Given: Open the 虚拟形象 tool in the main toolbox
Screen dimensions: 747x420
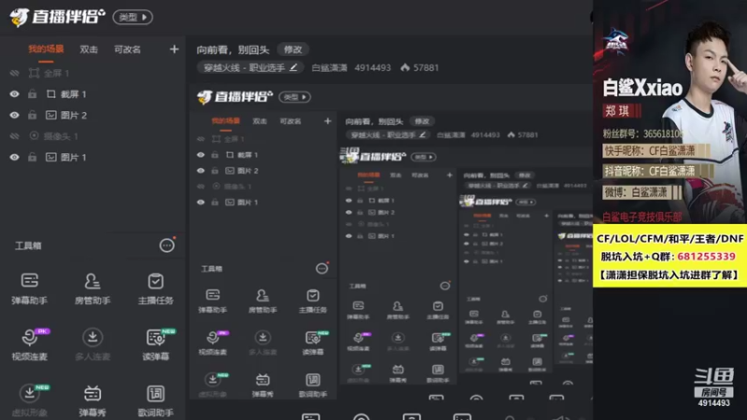Looking at the screenshot, I should click(x=30, y=400).
